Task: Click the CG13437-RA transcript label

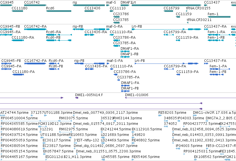Action: tap(215, 27)
